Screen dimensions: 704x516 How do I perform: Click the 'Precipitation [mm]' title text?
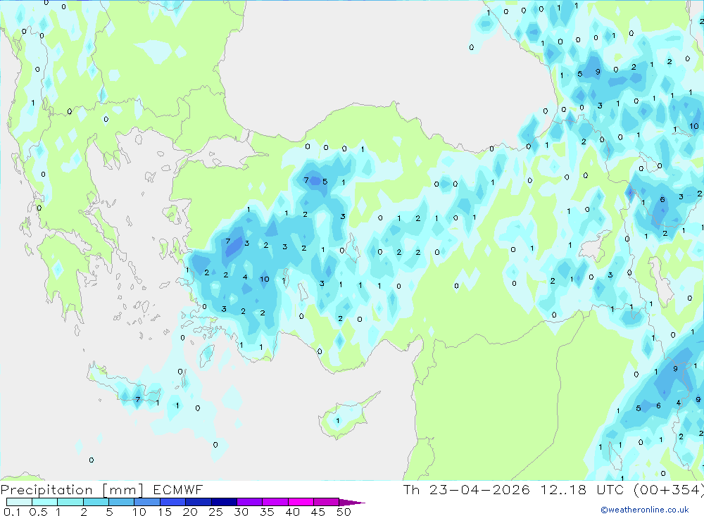pyautogui.click(x=72, y=490)
